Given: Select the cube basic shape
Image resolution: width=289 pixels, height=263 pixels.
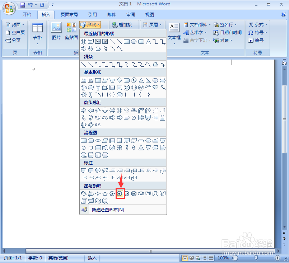Looking at the screenshot, I should (105, 88).
